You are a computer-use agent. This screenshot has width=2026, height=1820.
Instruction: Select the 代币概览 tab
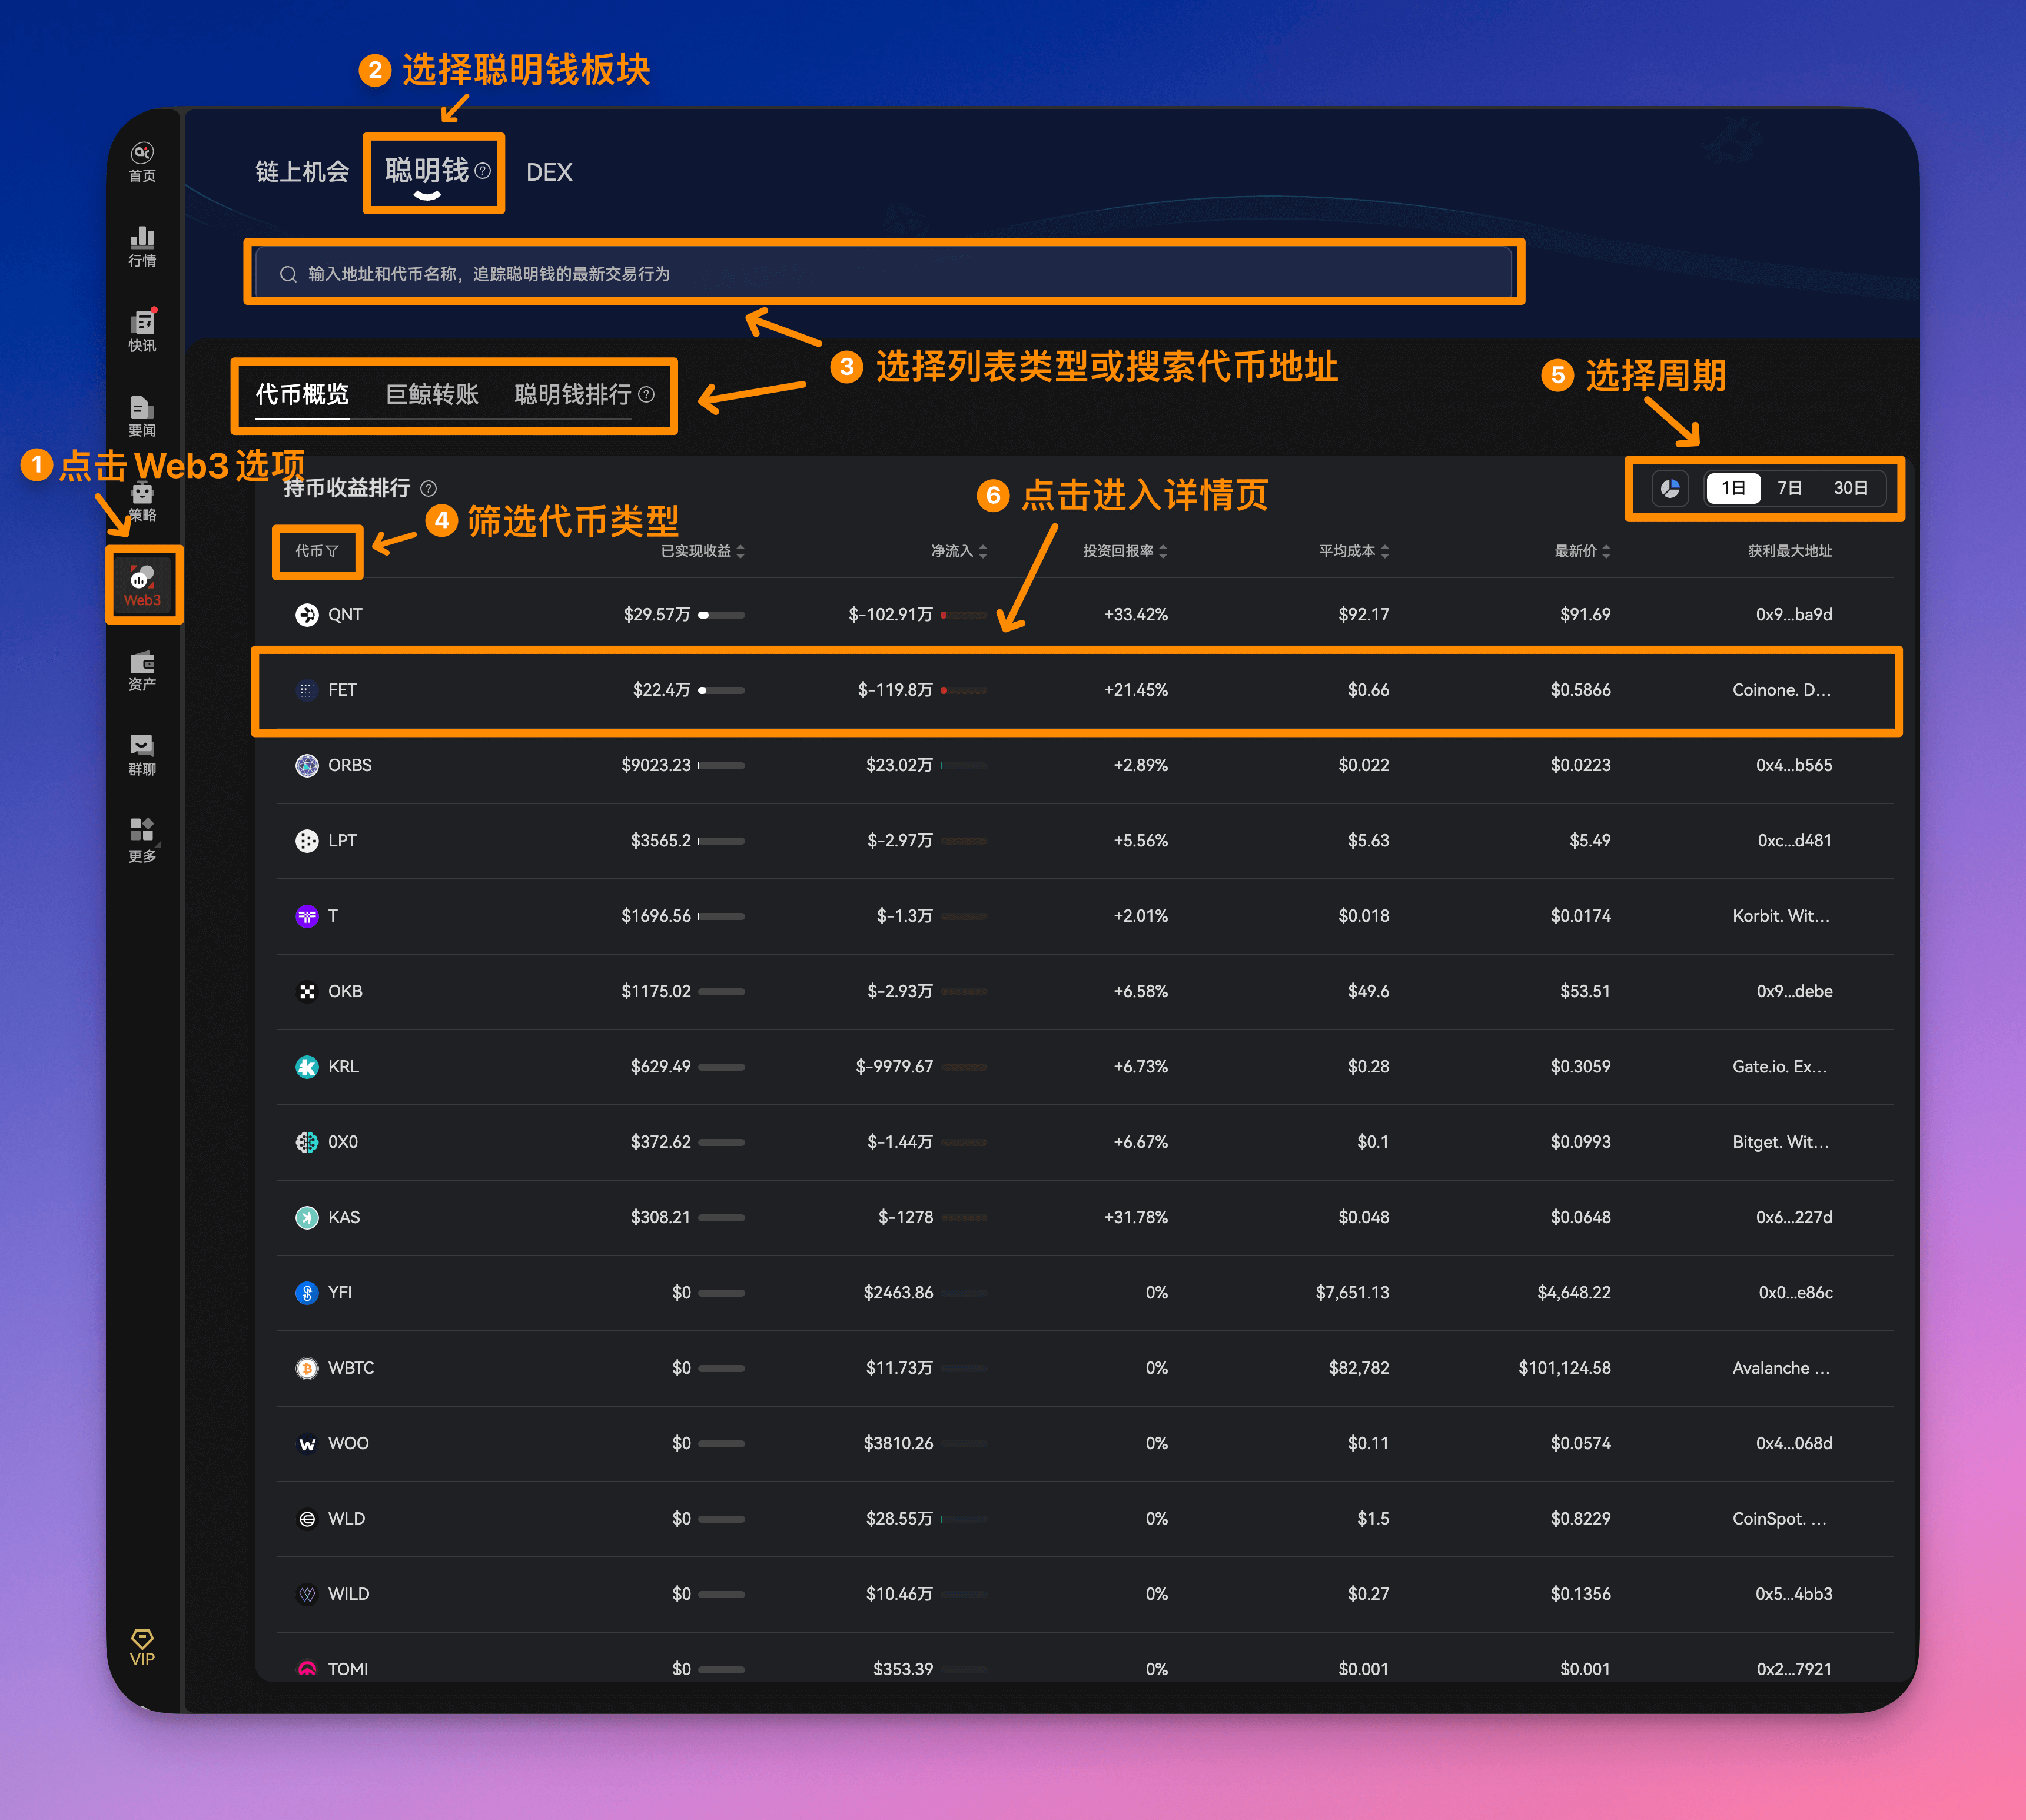coord(302,394)
